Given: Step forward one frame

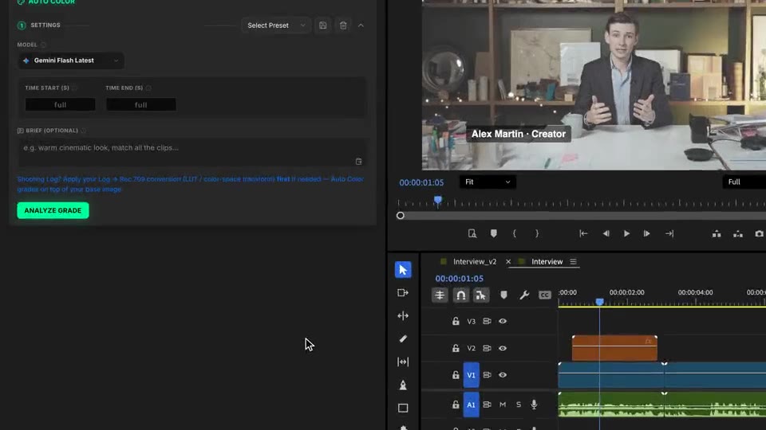Looking at the screenshot, I should click(647, 233).
